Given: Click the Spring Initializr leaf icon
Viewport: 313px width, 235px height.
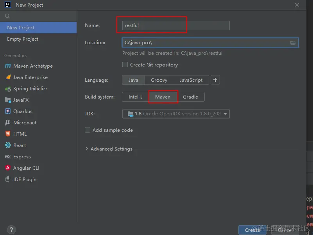Looking at the screenshot, I should (x=8, y=89).
